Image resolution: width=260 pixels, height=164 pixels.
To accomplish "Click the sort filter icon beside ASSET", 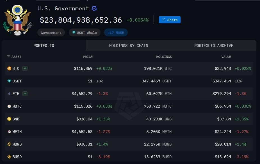I will 8,57.
